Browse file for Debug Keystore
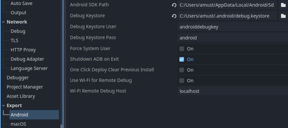This screenshot has width=288, height=128. (x=283, y=16)
